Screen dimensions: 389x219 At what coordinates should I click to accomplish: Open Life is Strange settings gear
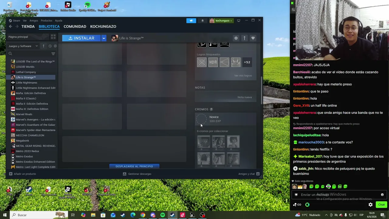[x=236, y=38]
